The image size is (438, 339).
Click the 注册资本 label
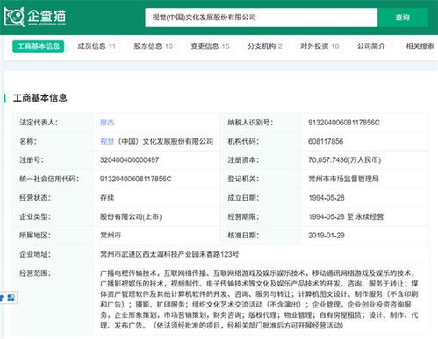click(243, 160)
